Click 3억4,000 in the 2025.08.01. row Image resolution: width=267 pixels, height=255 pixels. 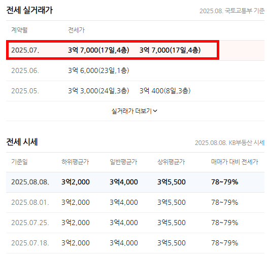click(124, 202)
